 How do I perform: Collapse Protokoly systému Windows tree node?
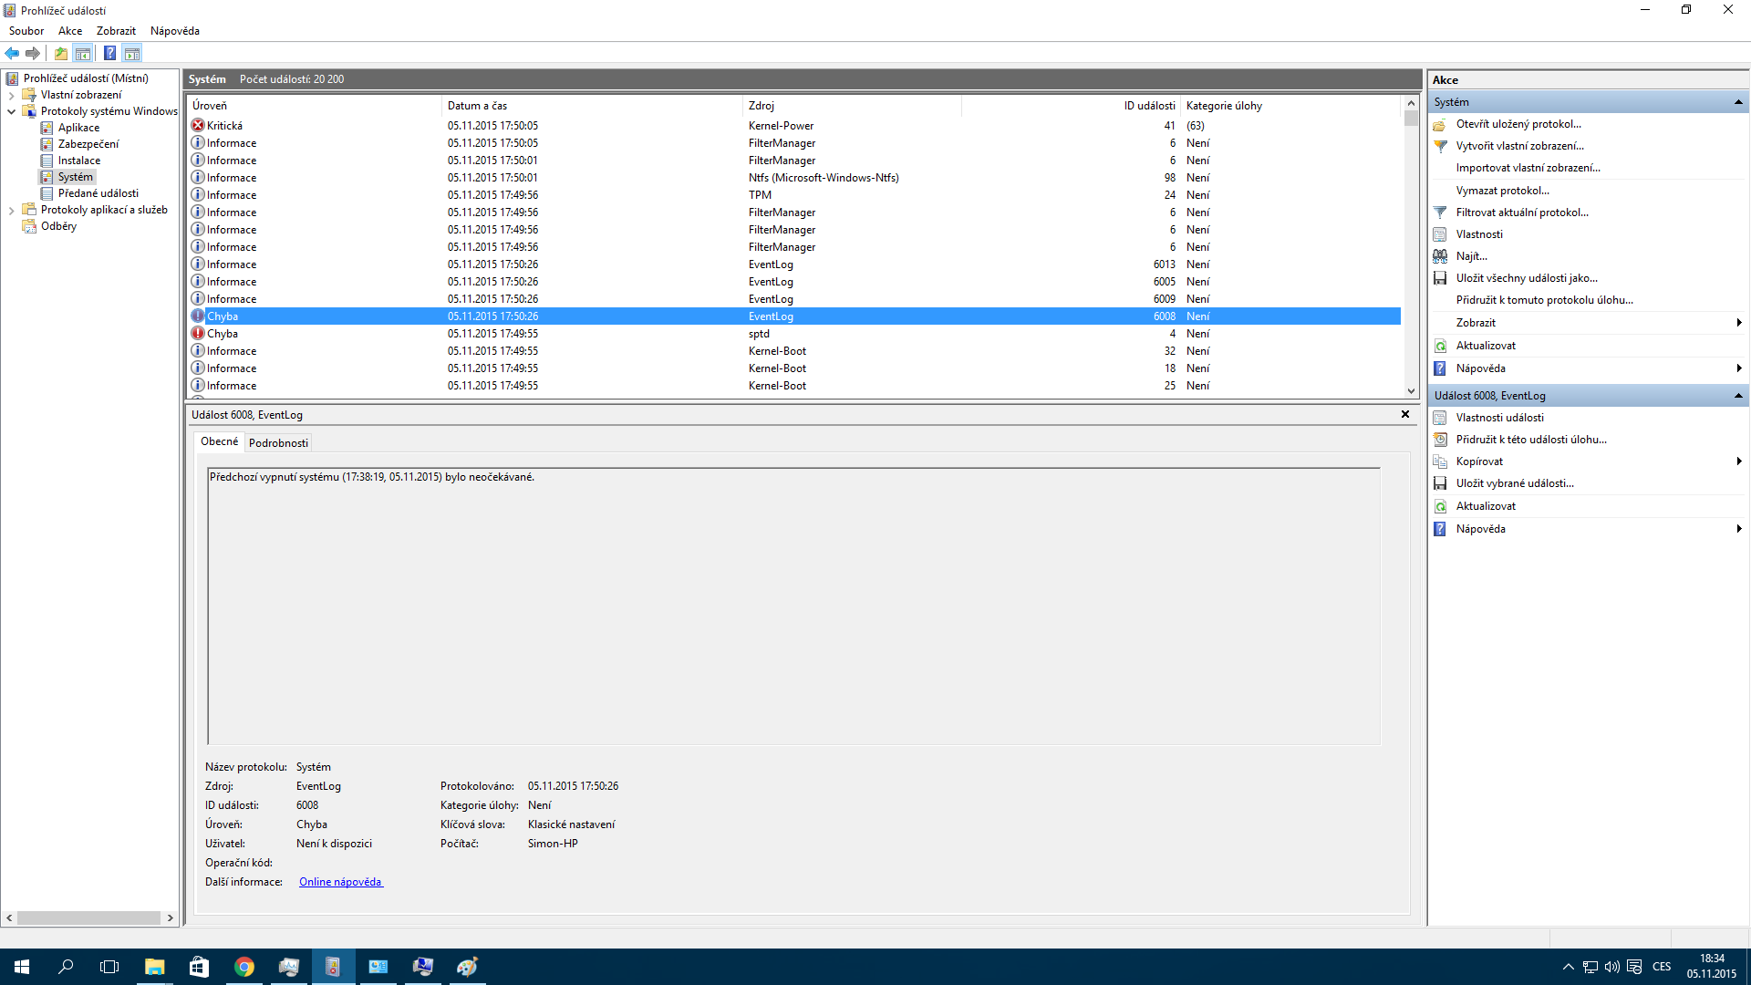click(x=11, y=111)
